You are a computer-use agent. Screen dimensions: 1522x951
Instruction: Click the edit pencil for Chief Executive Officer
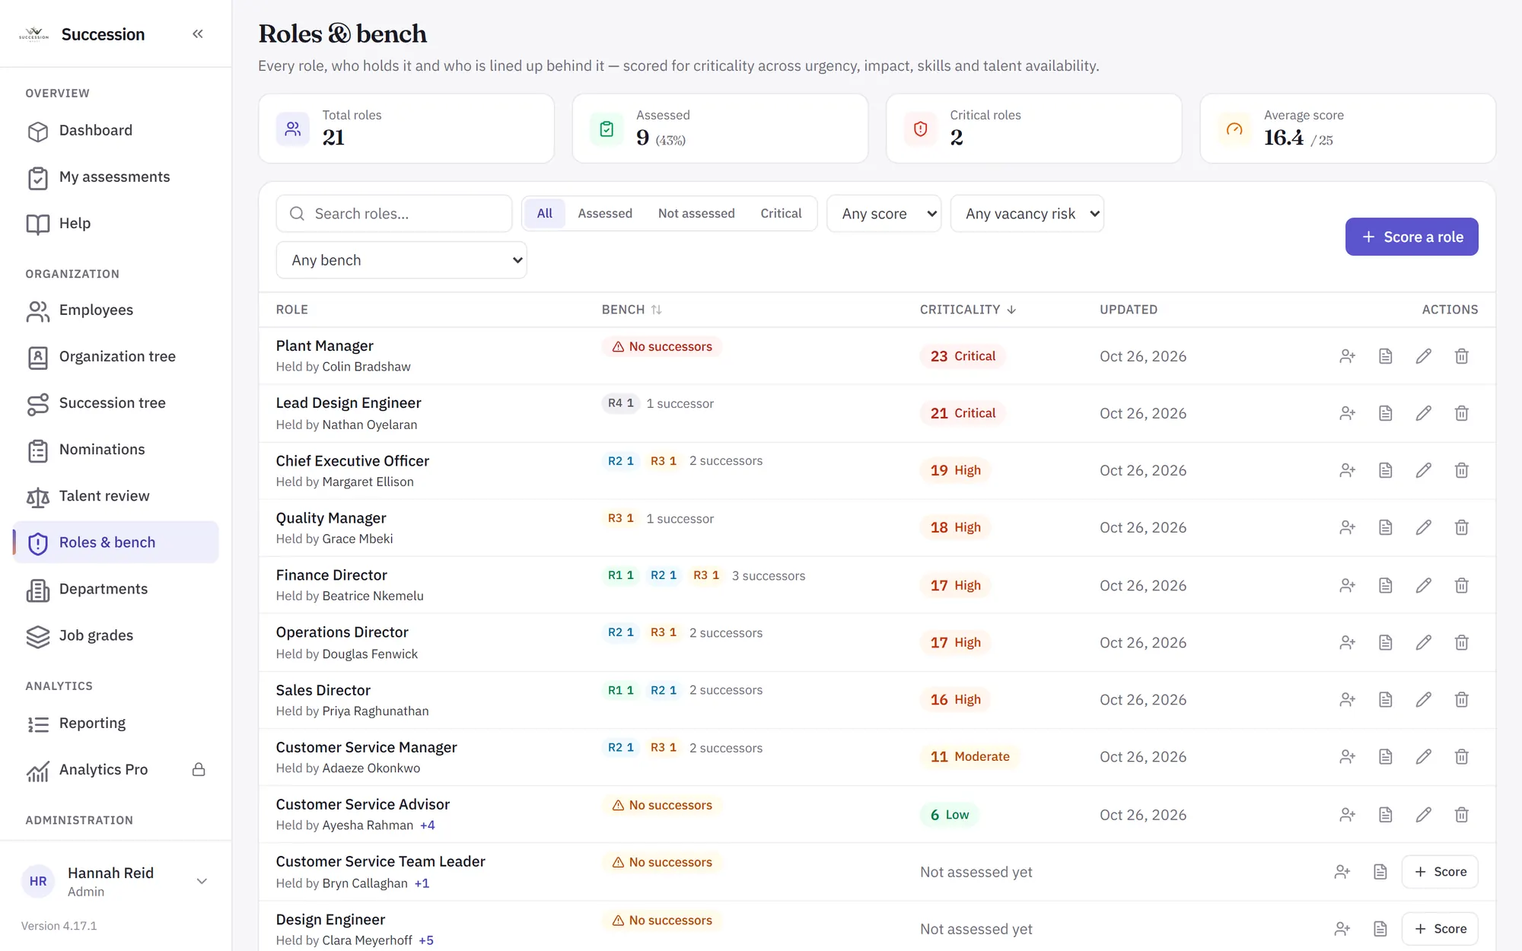1424,470
